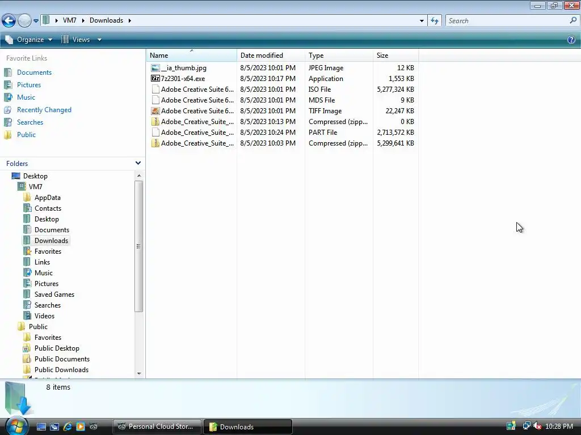
Task: Select the Adobe PART file icon
Action: click(155, 133)
